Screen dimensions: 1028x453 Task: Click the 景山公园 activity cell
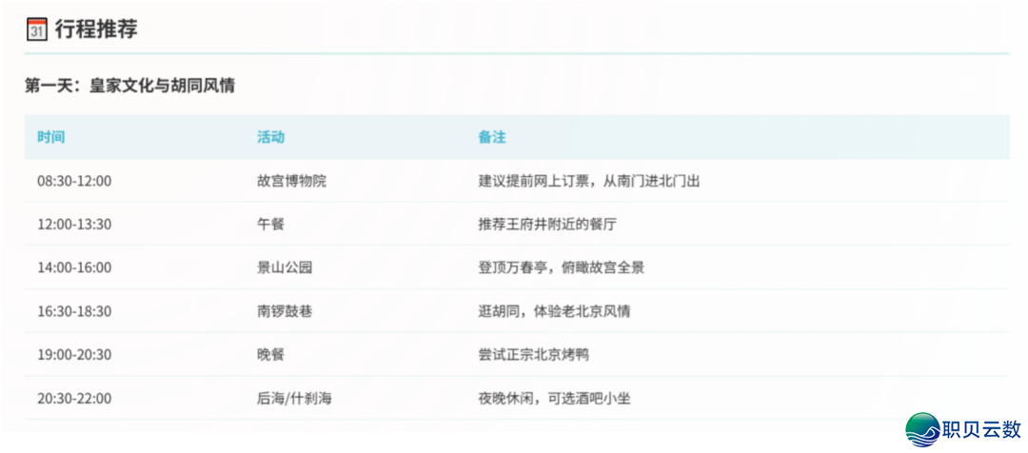[x=285, y=267]
